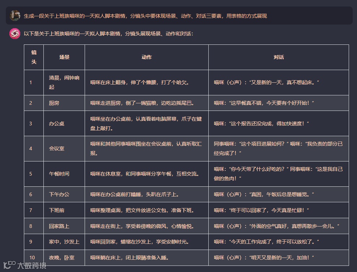The image size is (357, 272).
Task: Select the user prompt message text
Action: (145, 16)
